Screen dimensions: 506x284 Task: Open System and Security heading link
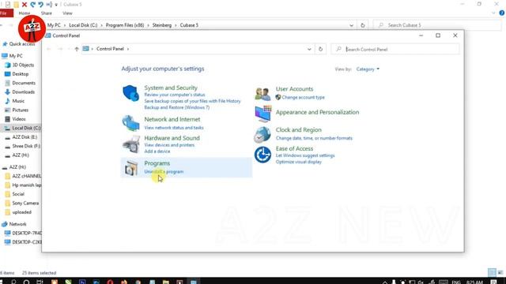coord(171,88)
